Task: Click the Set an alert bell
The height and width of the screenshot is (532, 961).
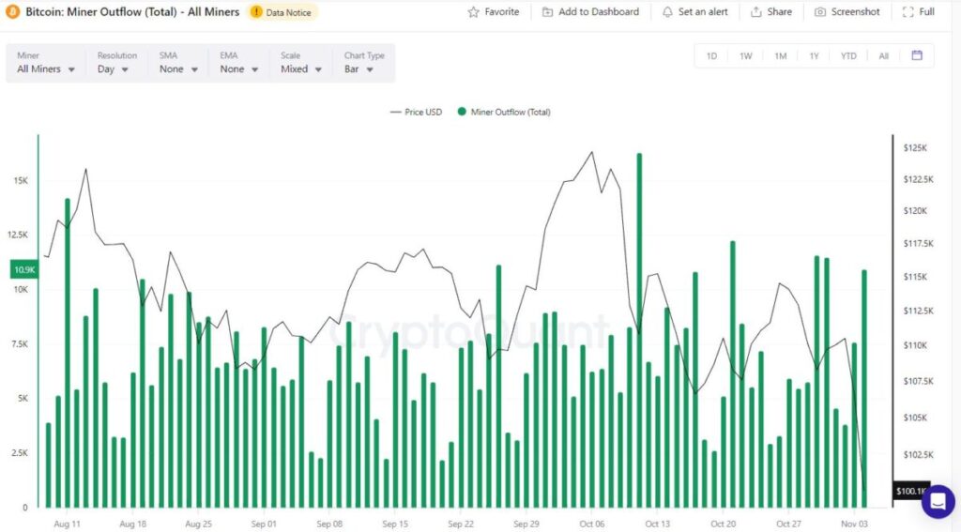Action: (667, 12)
